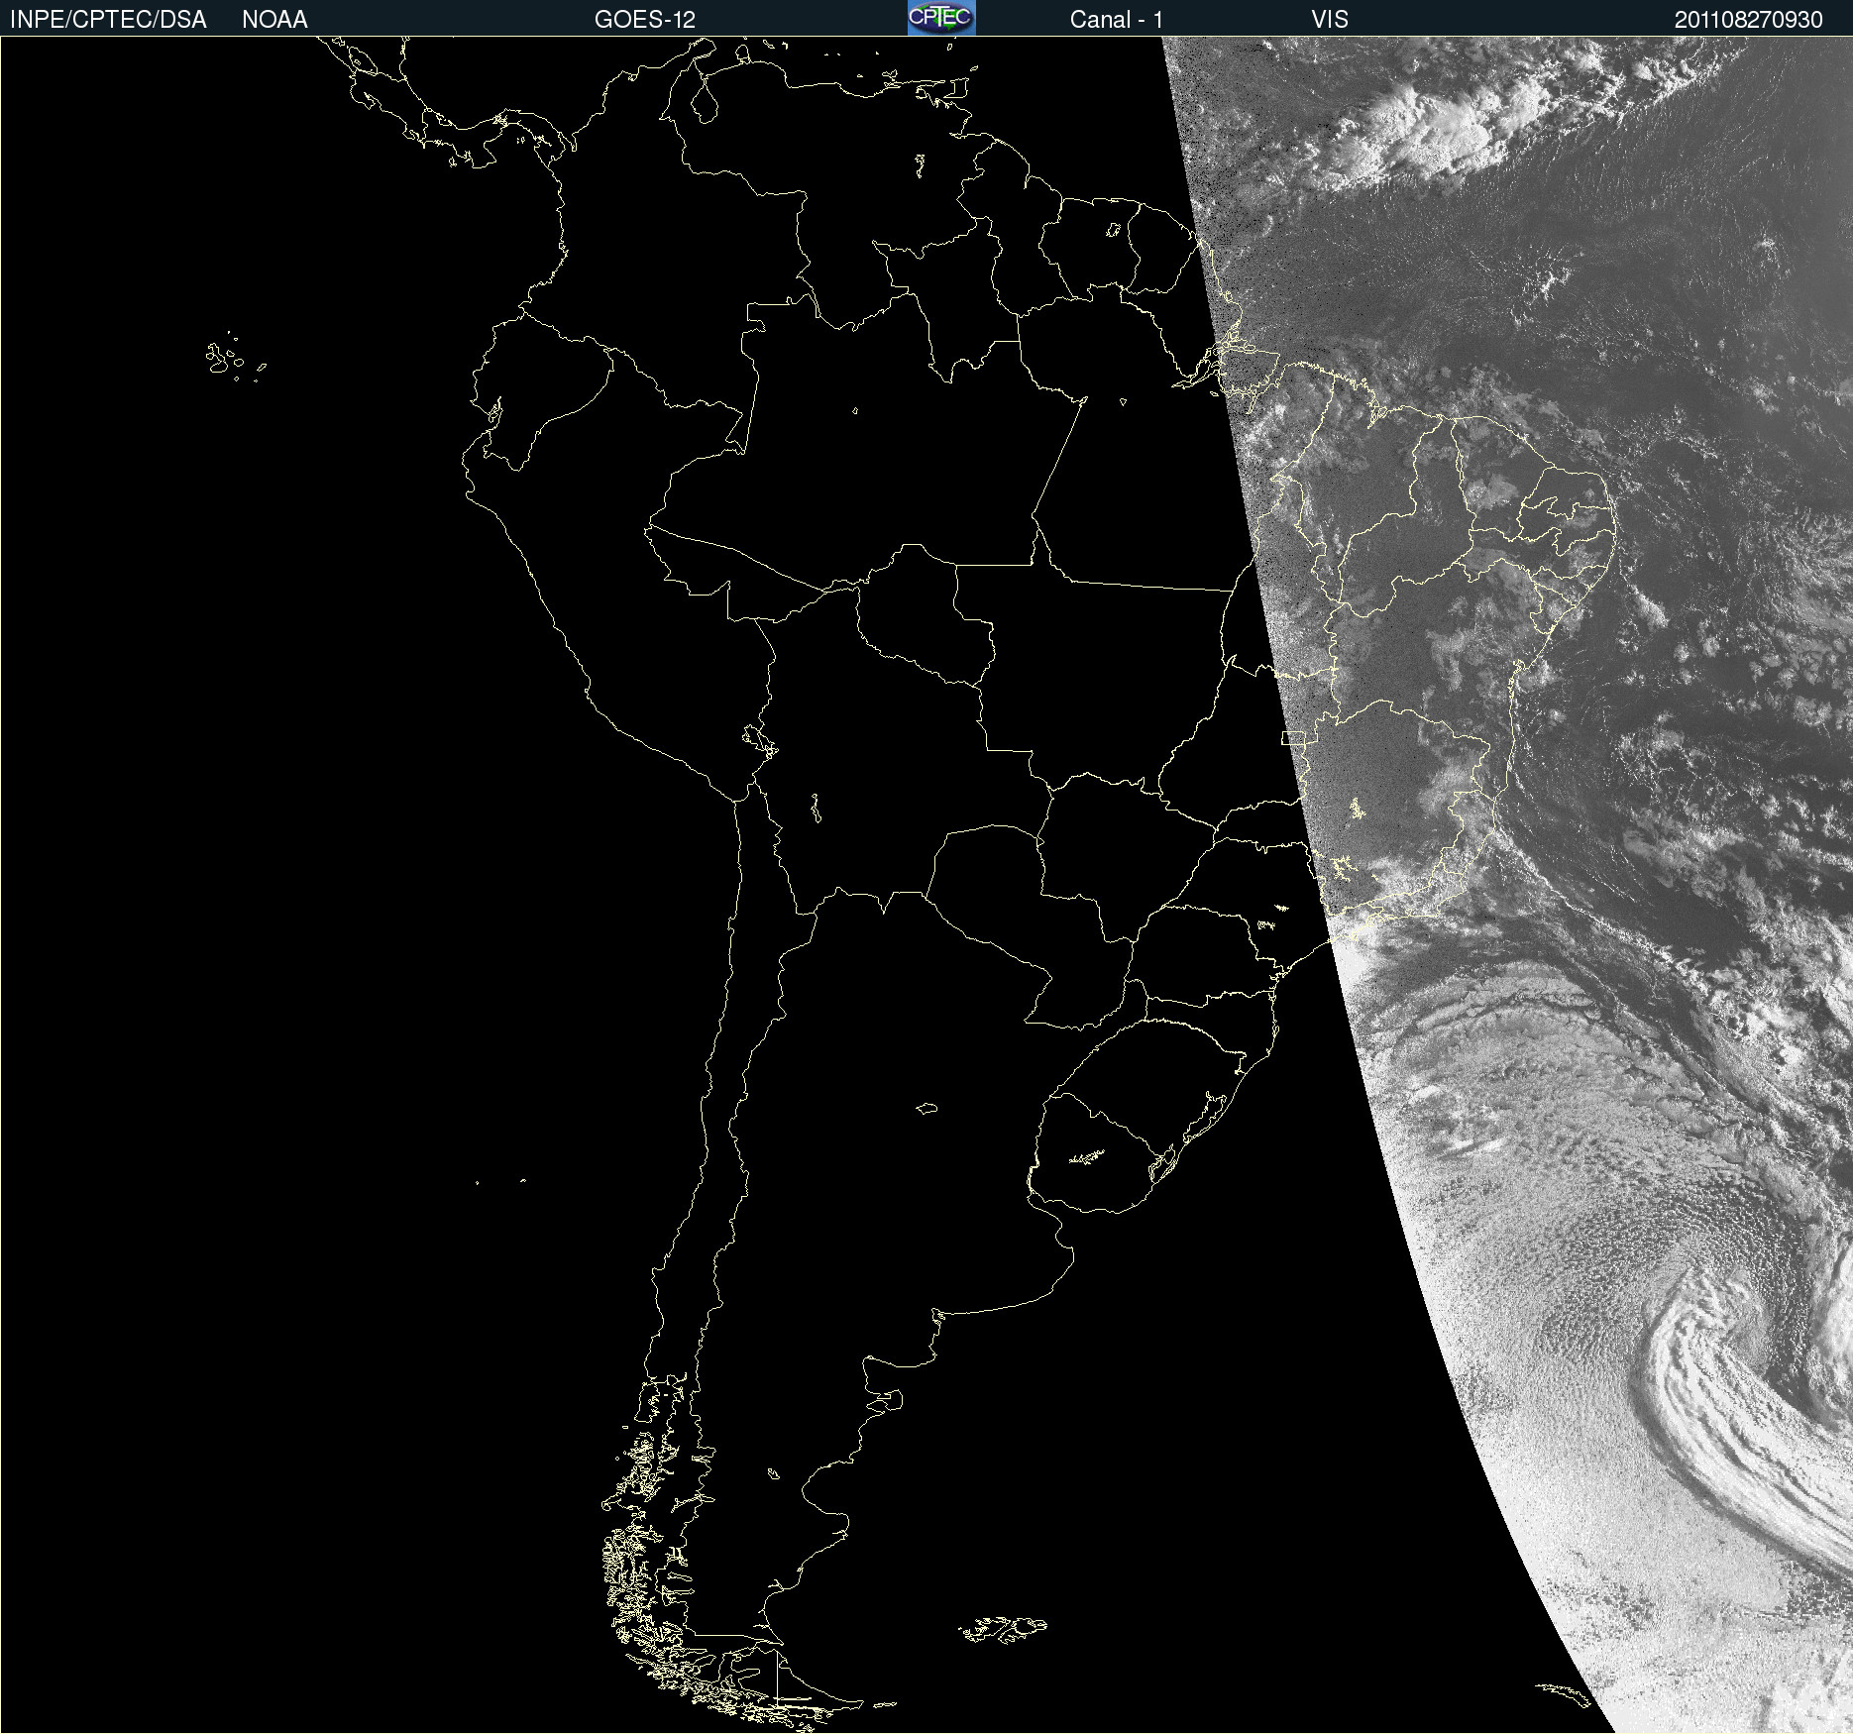Click the GOES-12 satellite label
Image resolution: width=1853 pixels, height=1734 pixels.
(x=645, y=20)
